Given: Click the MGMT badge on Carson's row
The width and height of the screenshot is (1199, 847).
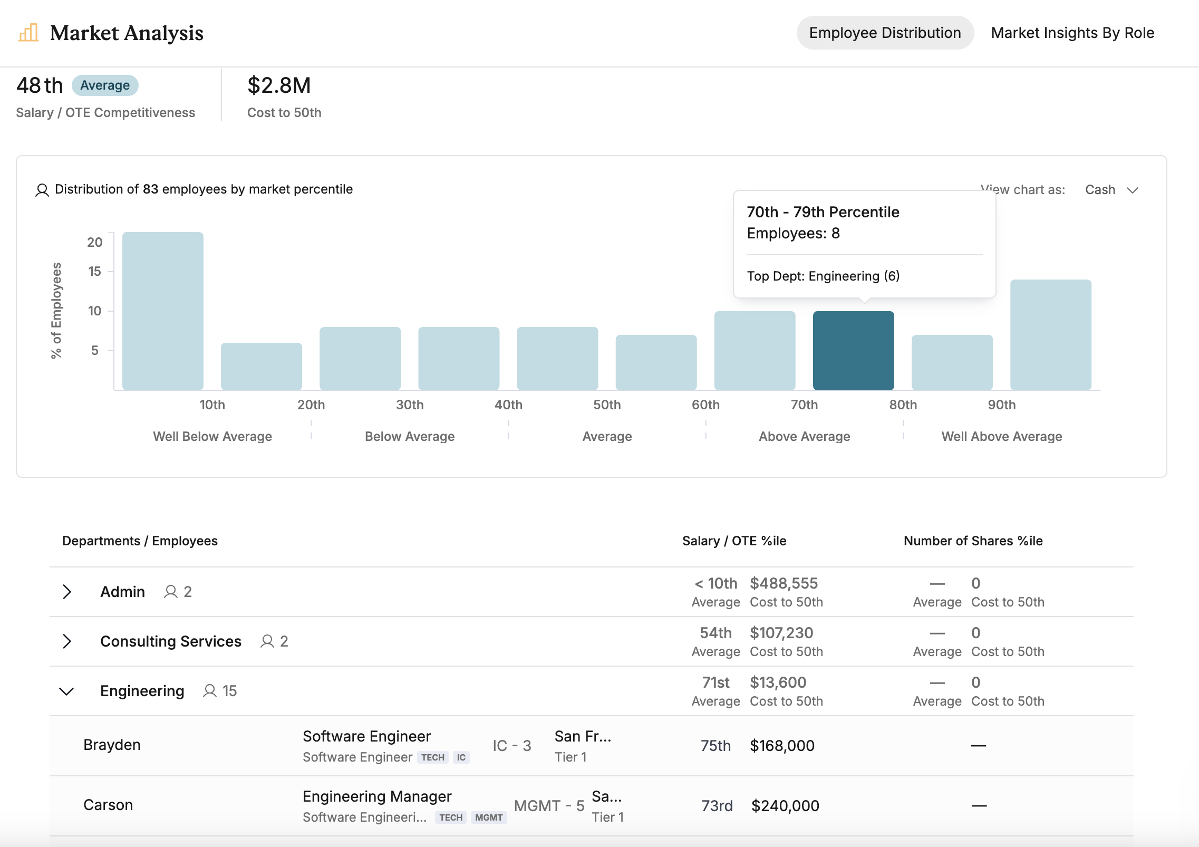Looking at the screenshot, I should tap(488, 817).
